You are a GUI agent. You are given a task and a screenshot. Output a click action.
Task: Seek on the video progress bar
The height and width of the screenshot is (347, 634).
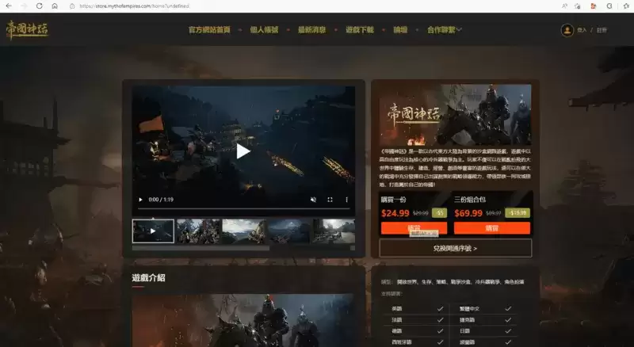pos(243,208)
